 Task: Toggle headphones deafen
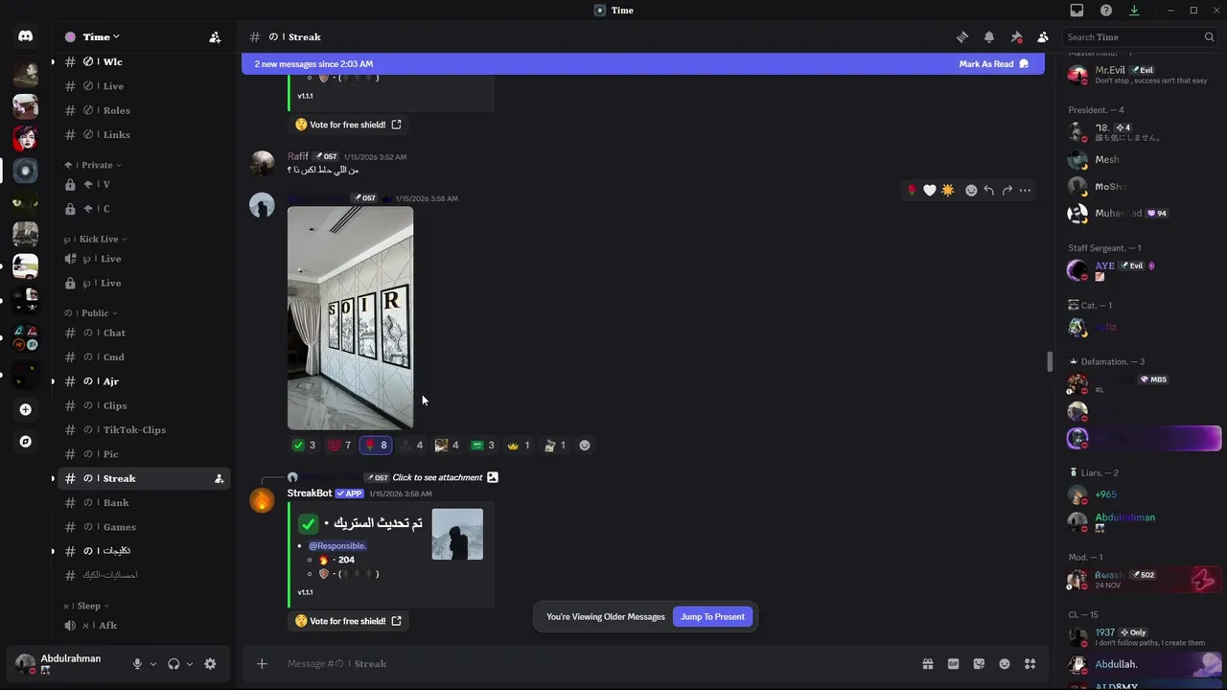(174, 664)
